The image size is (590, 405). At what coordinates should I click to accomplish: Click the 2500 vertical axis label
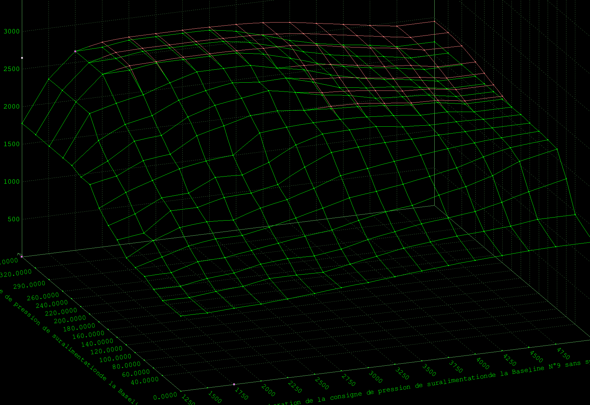pyautogui.click(x=12, y=69)
